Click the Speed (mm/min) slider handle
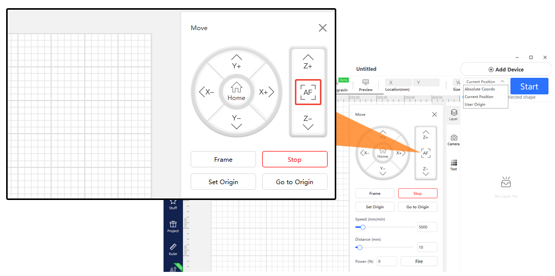This screenshot has width=555, height=276. point(362,227)
